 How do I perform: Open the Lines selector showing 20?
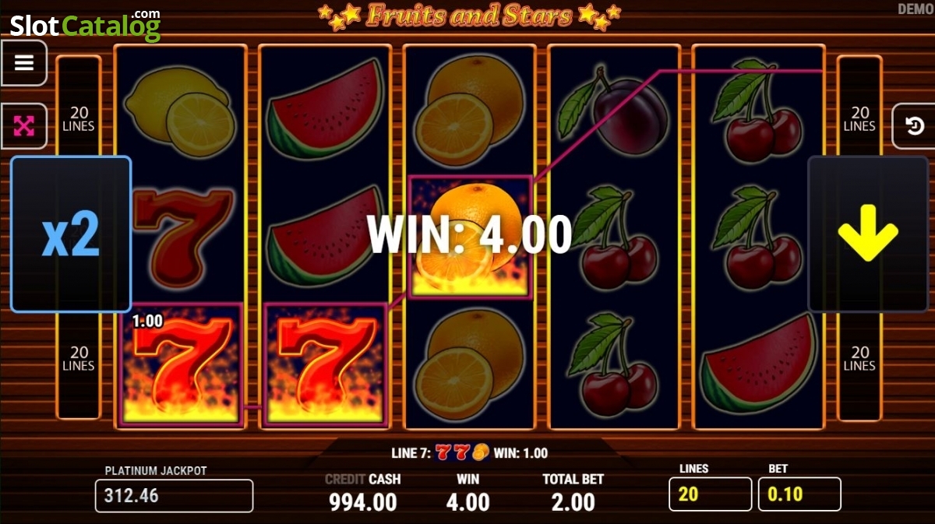tap(710, 494)
